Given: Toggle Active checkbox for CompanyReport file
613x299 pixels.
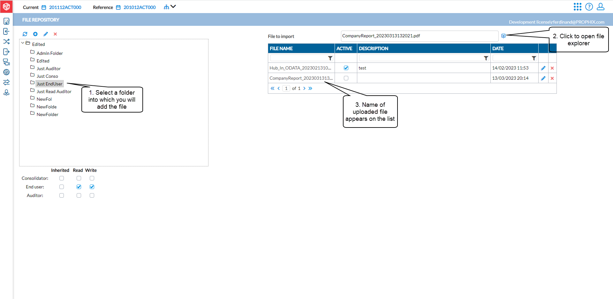Looking at the screenshot, I should pyautogui.click(x=346, y=78).
